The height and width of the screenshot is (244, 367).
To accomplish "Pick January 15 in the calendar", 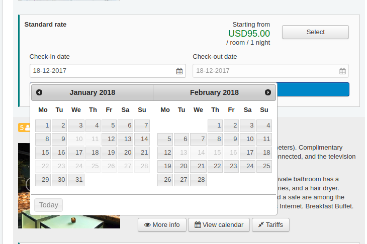I will (x=43, y=153).
